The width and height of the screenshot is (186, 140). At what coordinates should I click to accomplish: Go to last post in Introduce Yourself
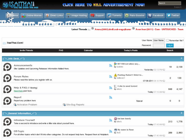pyautogui.click(x=164, y=124)
